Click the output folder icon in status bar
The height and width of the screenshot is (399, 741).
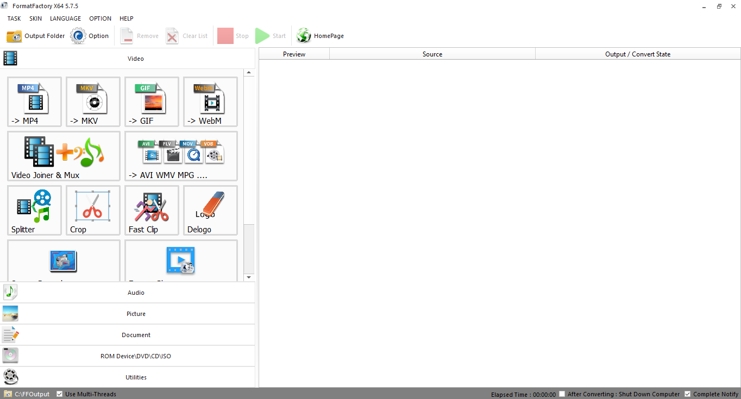coord(8,394)
